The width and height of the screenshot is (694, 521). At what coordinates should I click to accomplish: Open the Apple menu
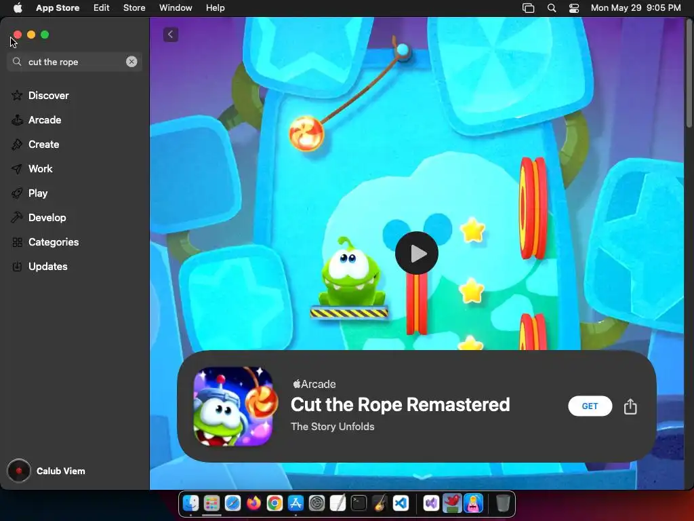(18, 7)
